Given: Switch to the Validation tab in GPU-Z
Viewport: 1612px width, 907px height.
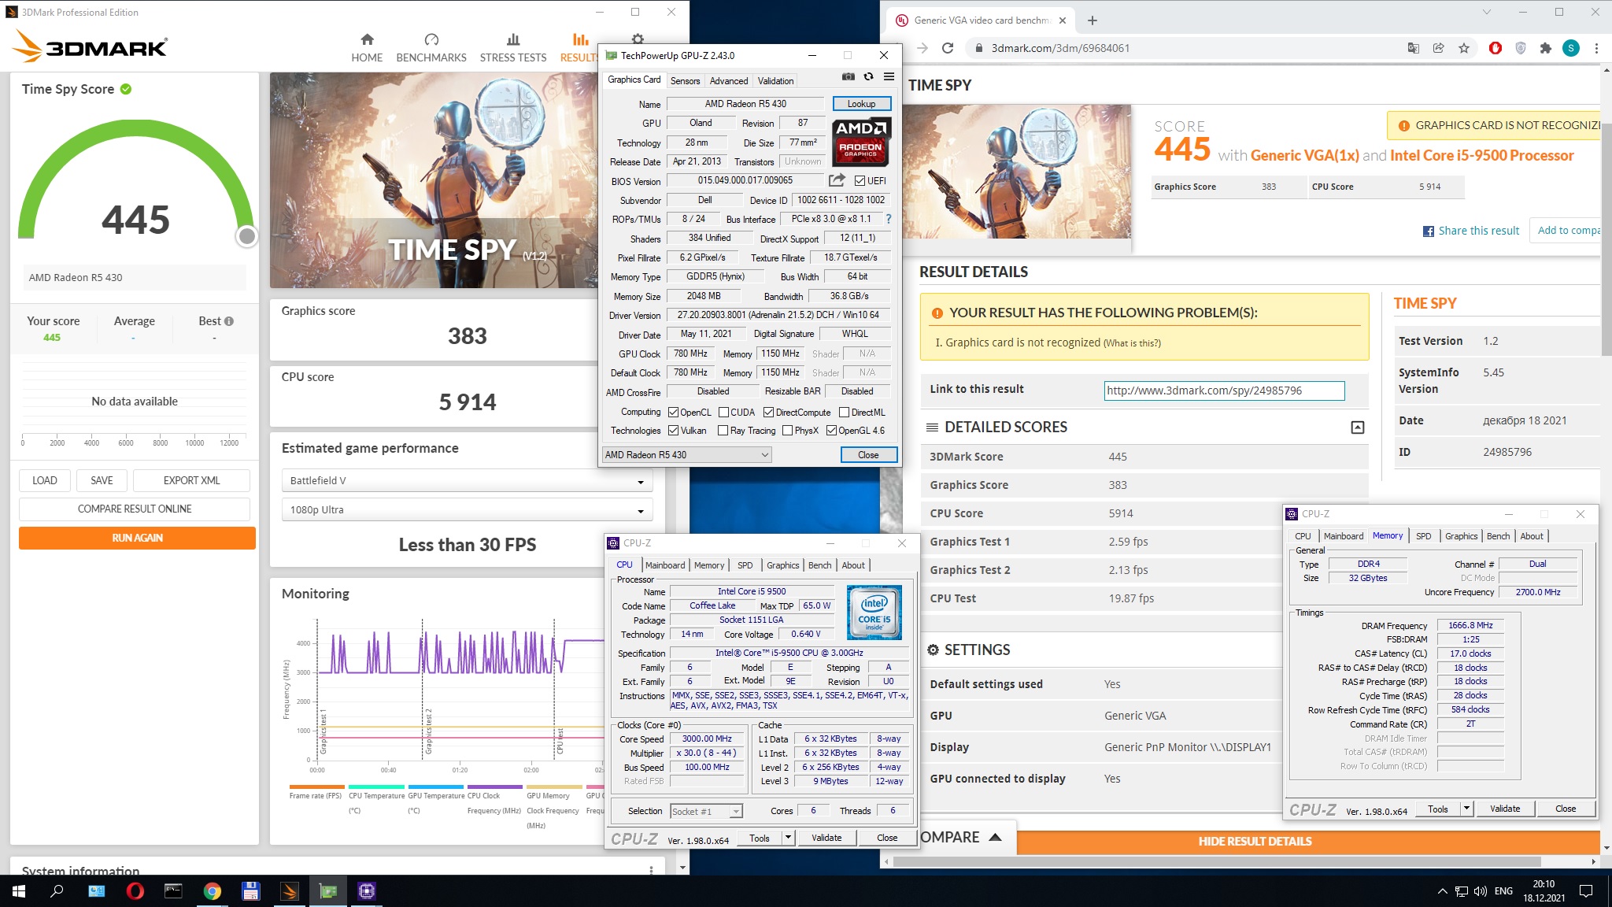Looking at the screenshot, I should coord(775,81).
